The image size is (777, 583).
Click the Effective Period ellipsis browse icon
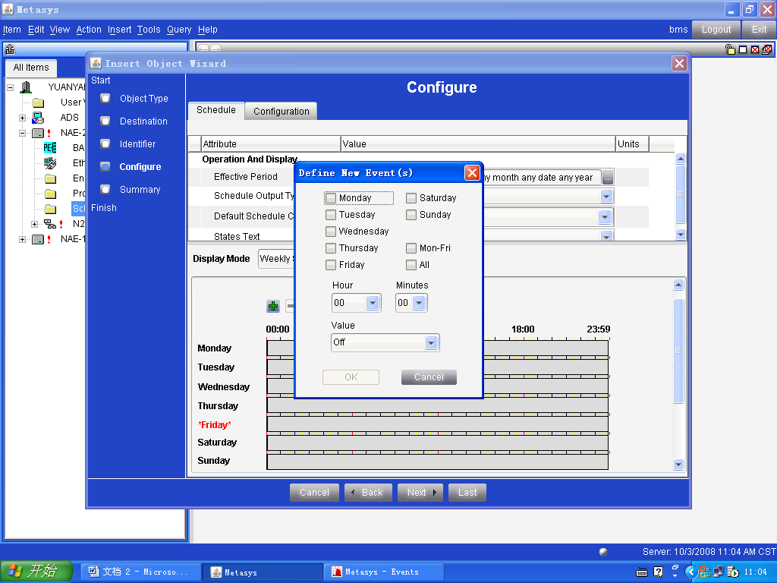click(608, 178)
